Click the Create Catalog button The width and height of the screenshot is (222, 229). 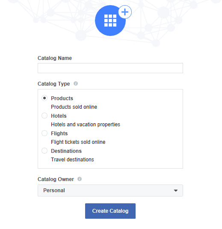pos(110,211)
